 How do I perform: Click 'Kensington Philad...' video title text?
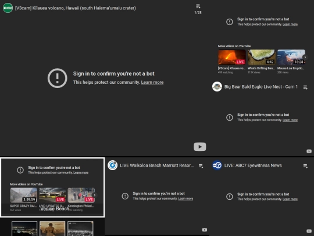coord(80,206)
